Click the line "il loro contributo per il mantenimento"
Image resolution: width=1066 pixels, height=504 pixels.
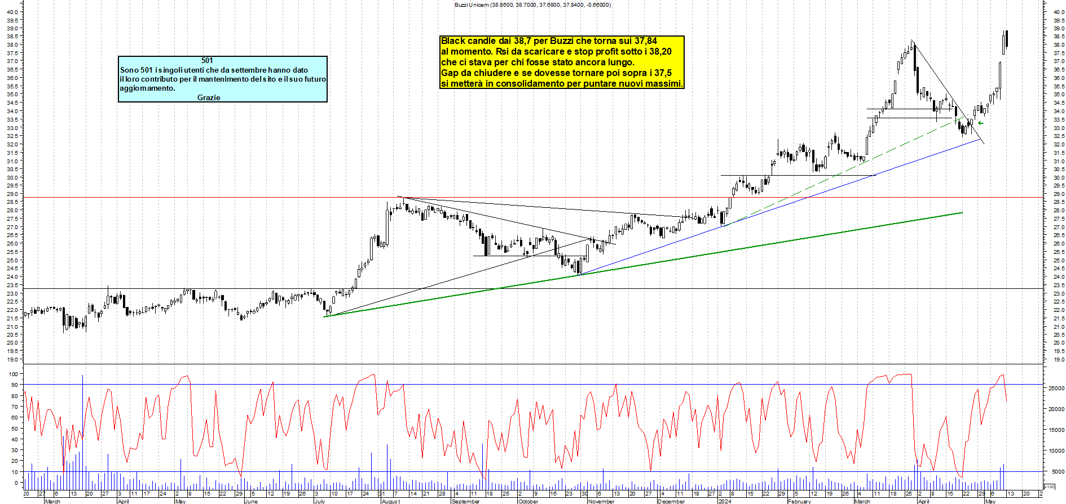point(223,79)
